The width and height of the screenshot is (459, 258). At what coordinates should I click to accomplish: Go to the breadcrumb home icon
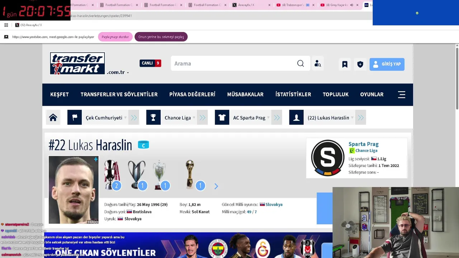(x=53, y=118)
